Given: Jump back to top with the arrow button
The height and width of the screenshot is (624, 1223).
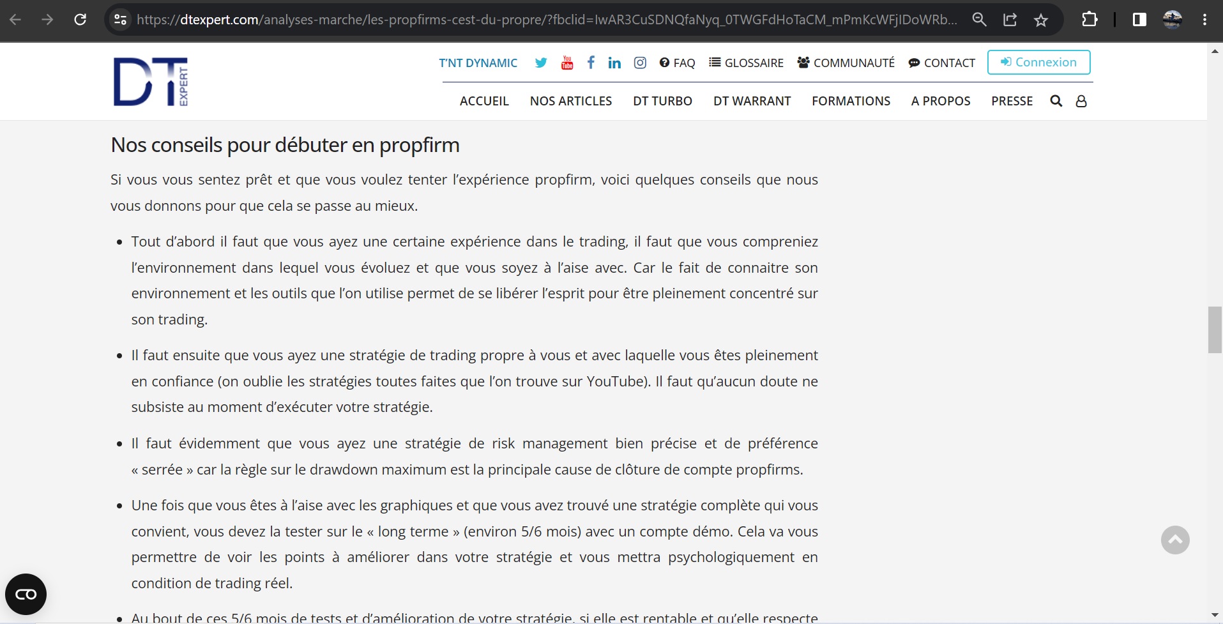Looking at the screenshot, I should click(1175, 540).
